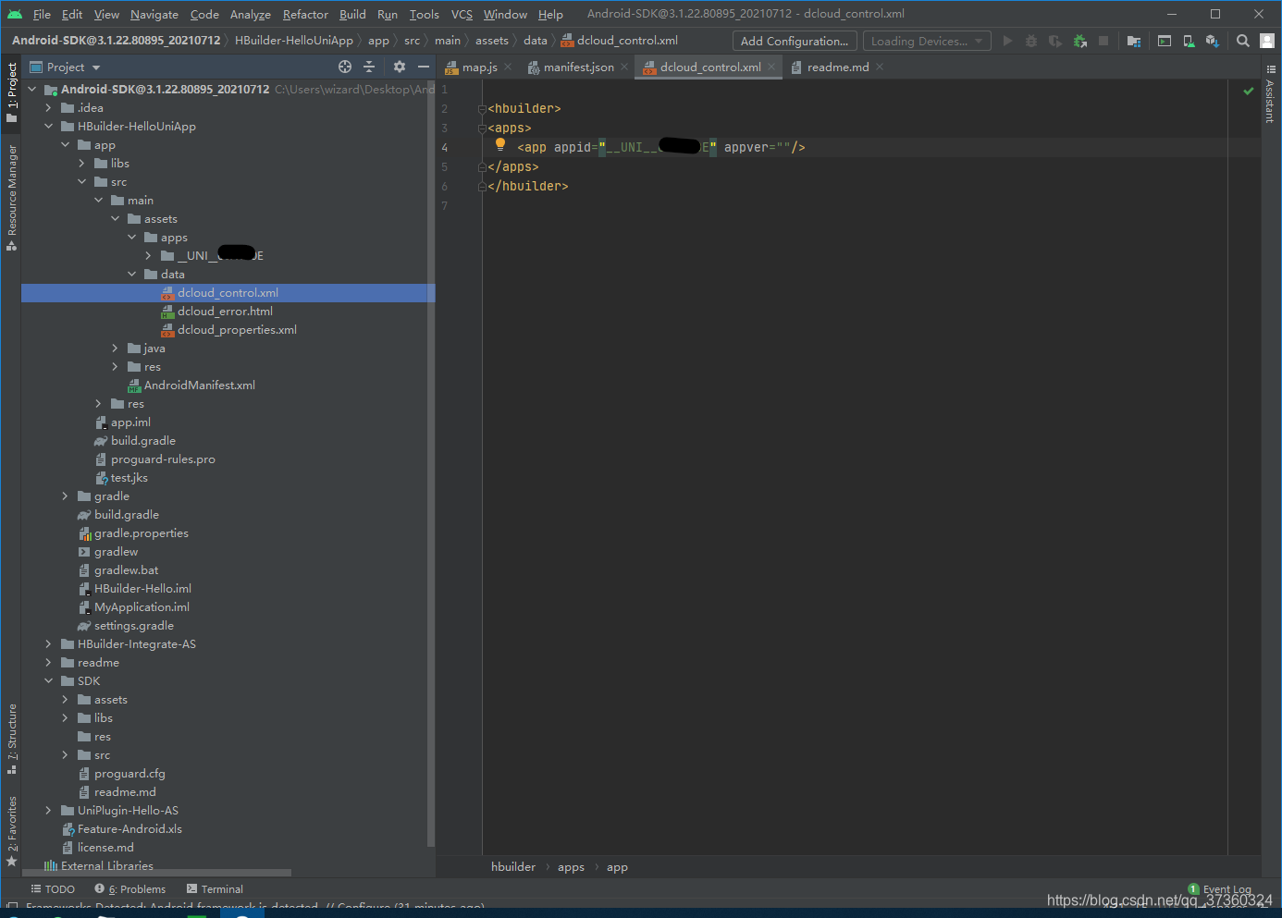Open the AVD Manager icon
The image size is (1282, 918).
(1189, 41)
